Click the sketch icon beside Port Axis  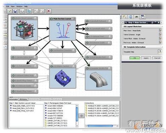pos(160,43)
